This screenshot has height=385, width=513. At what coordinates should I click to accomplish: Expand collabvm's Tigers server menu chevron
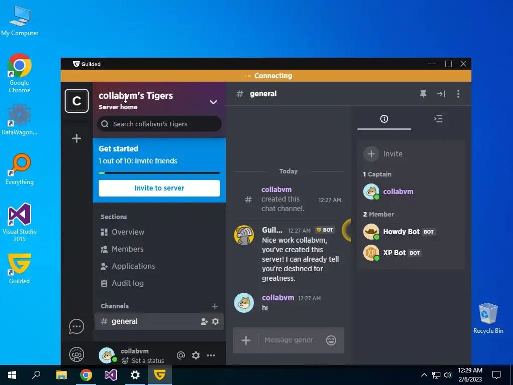[213, 102]
